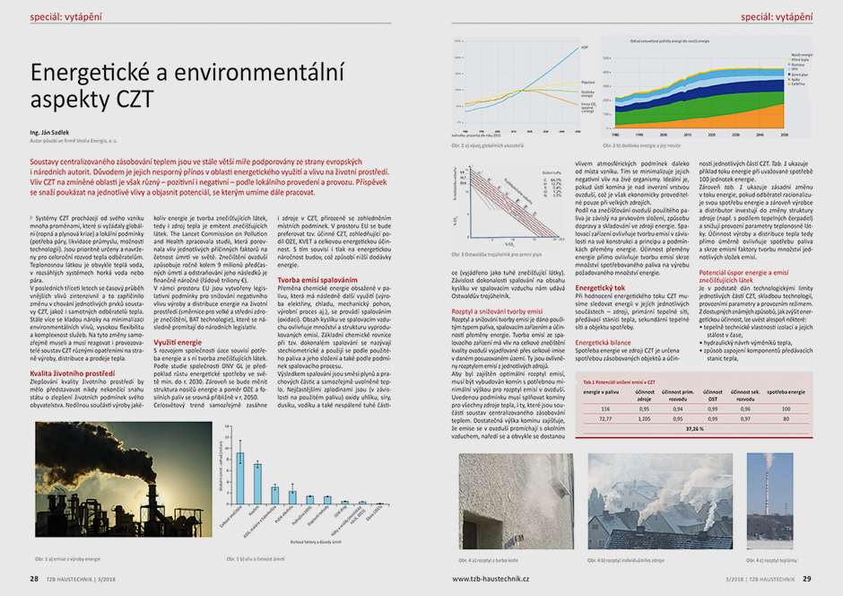The height and width of the screenshot is (596, 843).
Task: Open the stacked area energy supply chart
Action: pos(707,87)
